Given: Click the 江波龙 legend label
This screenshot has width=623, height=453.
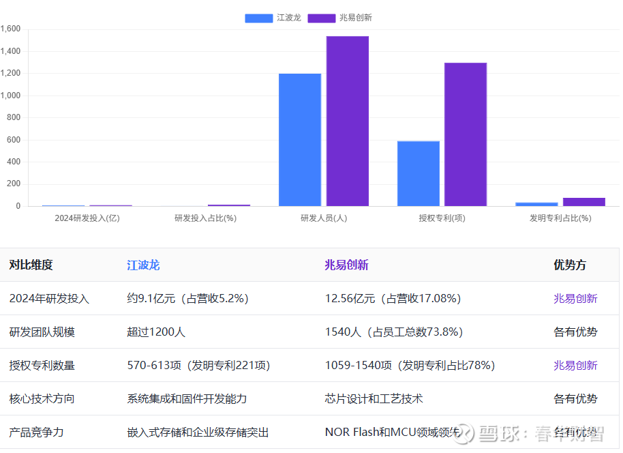Looking at the screenshot, I should pyautogui.click(x=289, y=18).
